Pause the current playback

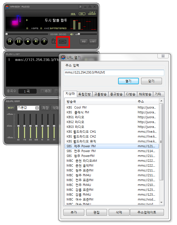click(x=19, y=41)
